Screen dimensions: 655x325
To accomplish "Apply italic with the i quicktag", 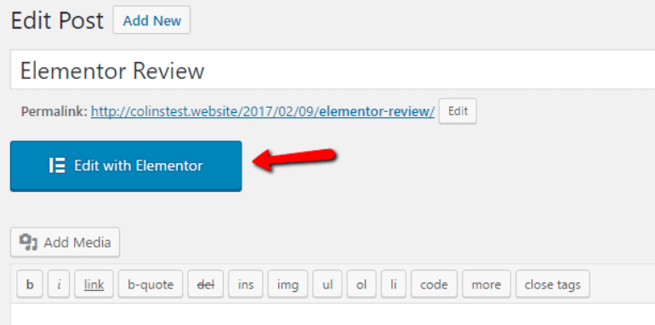I will tap(59, 284).
